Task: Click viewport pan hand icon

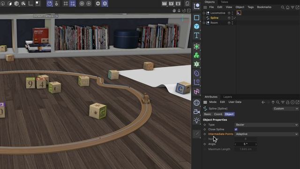Action: coord(174,11)
